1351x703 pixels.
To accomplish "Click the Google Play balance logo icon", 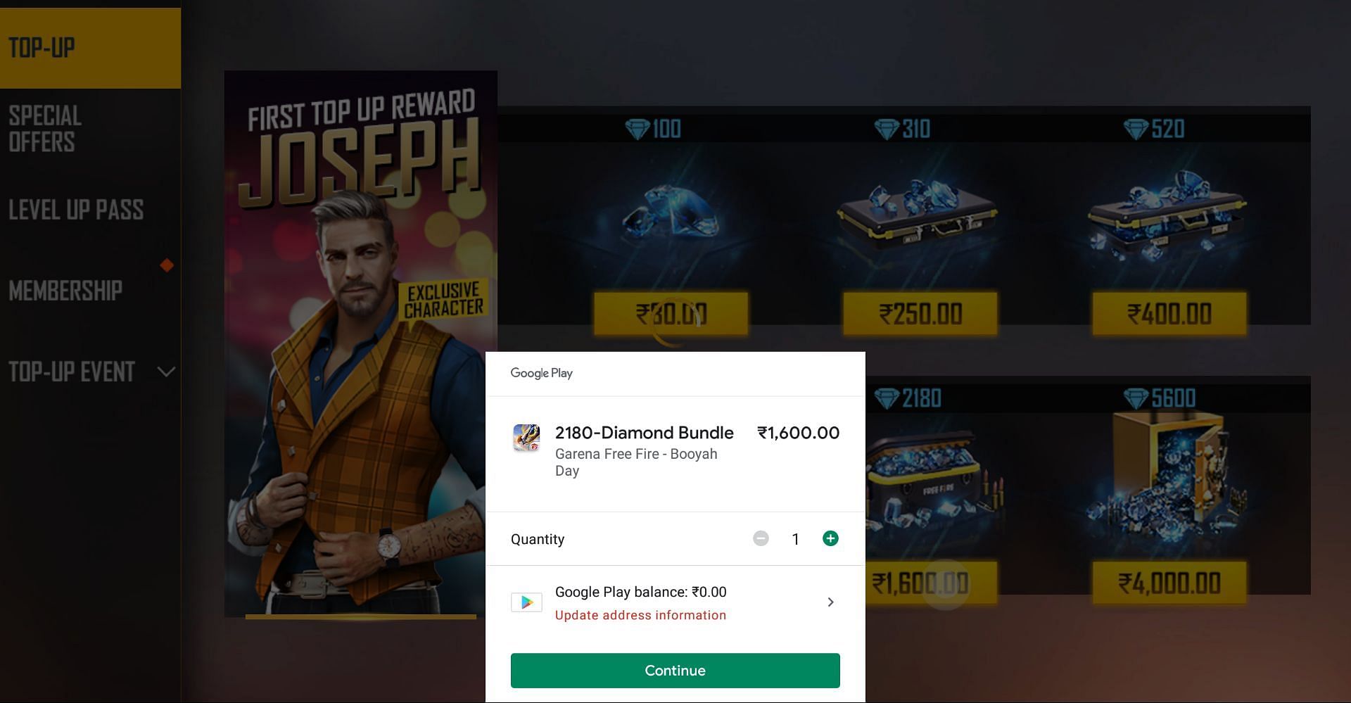I will tap(526, 602).
